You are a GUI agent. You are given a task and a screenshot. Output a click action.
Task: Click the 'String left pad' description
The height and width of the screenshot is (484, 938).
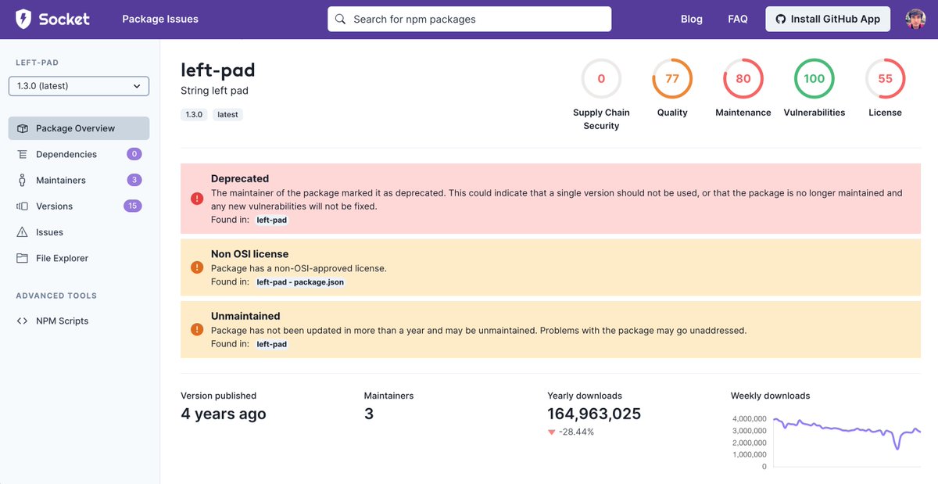click(x=214, y=91)
